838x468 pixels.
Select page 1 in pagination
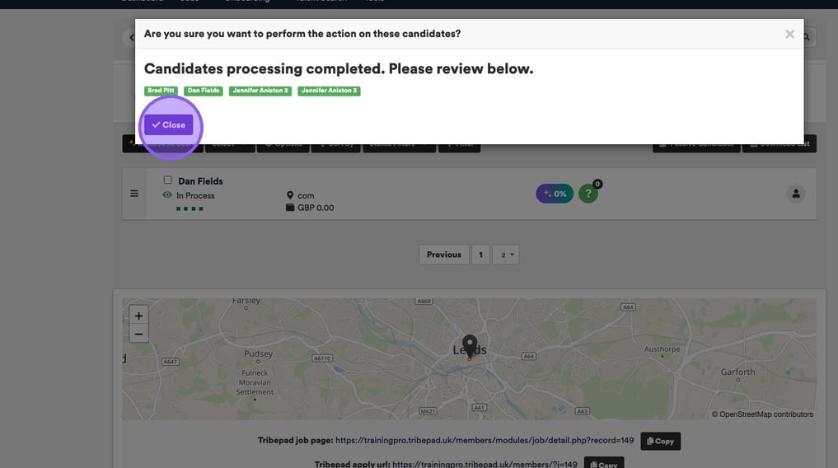coord(480,255)
